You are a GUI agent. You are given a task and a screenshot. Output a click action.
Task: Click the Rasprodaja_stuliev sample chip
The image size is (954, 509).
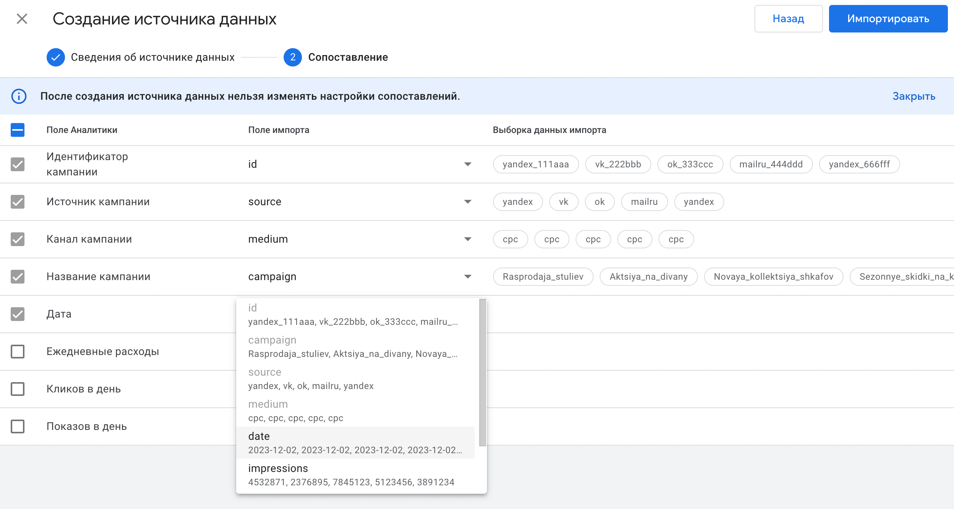(543, 277)
